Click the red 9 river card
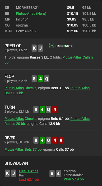Image resolution: width=102 pixels, height=186 pixels. 61,140
